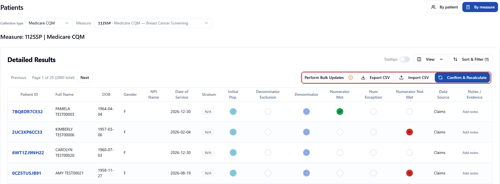Click Denominator indicator for AMY TEST00021

[x=306, y=173]
